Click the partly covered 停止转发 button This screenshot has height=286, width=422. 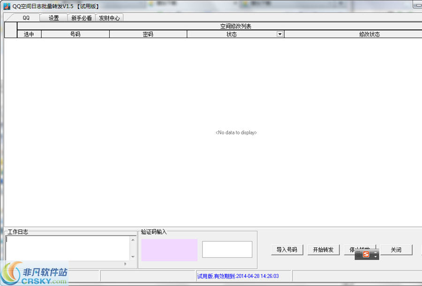click(350, 249)
